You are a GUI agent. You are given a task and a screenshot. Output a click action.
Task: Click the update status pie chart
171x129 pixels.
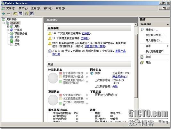point(53,100)
